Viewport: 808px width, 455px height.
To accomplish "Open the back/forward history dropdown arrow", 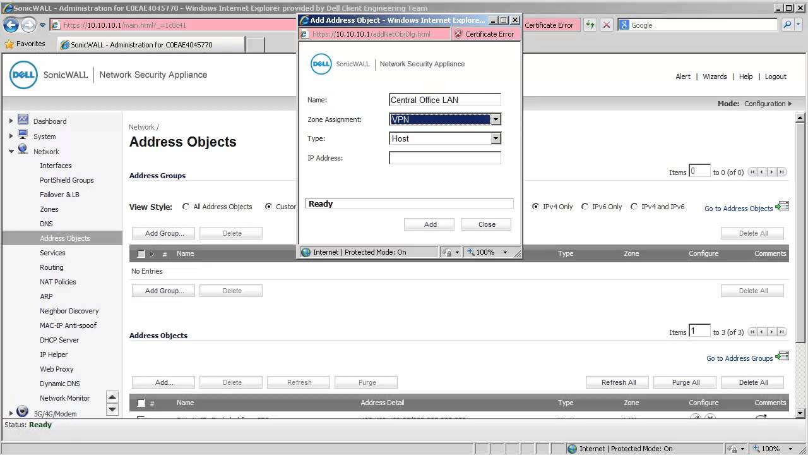I will tap(43, 25).
